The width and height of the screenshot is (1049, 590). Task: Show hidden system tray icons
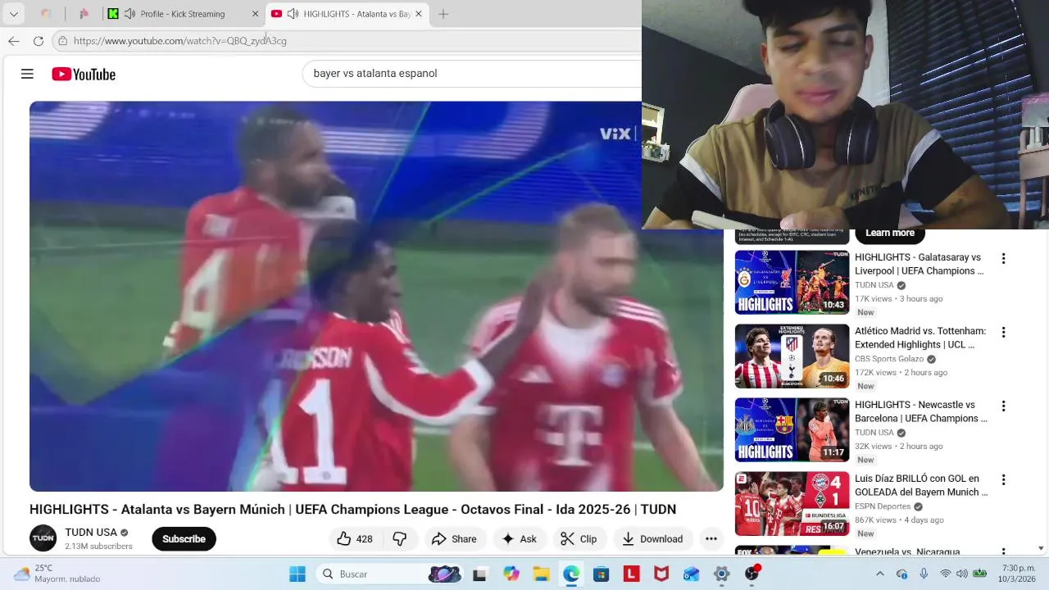[x=880, y=574]
